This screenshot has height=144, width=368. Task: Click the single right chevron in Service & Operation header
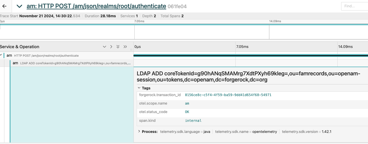[x=111, y=47]
